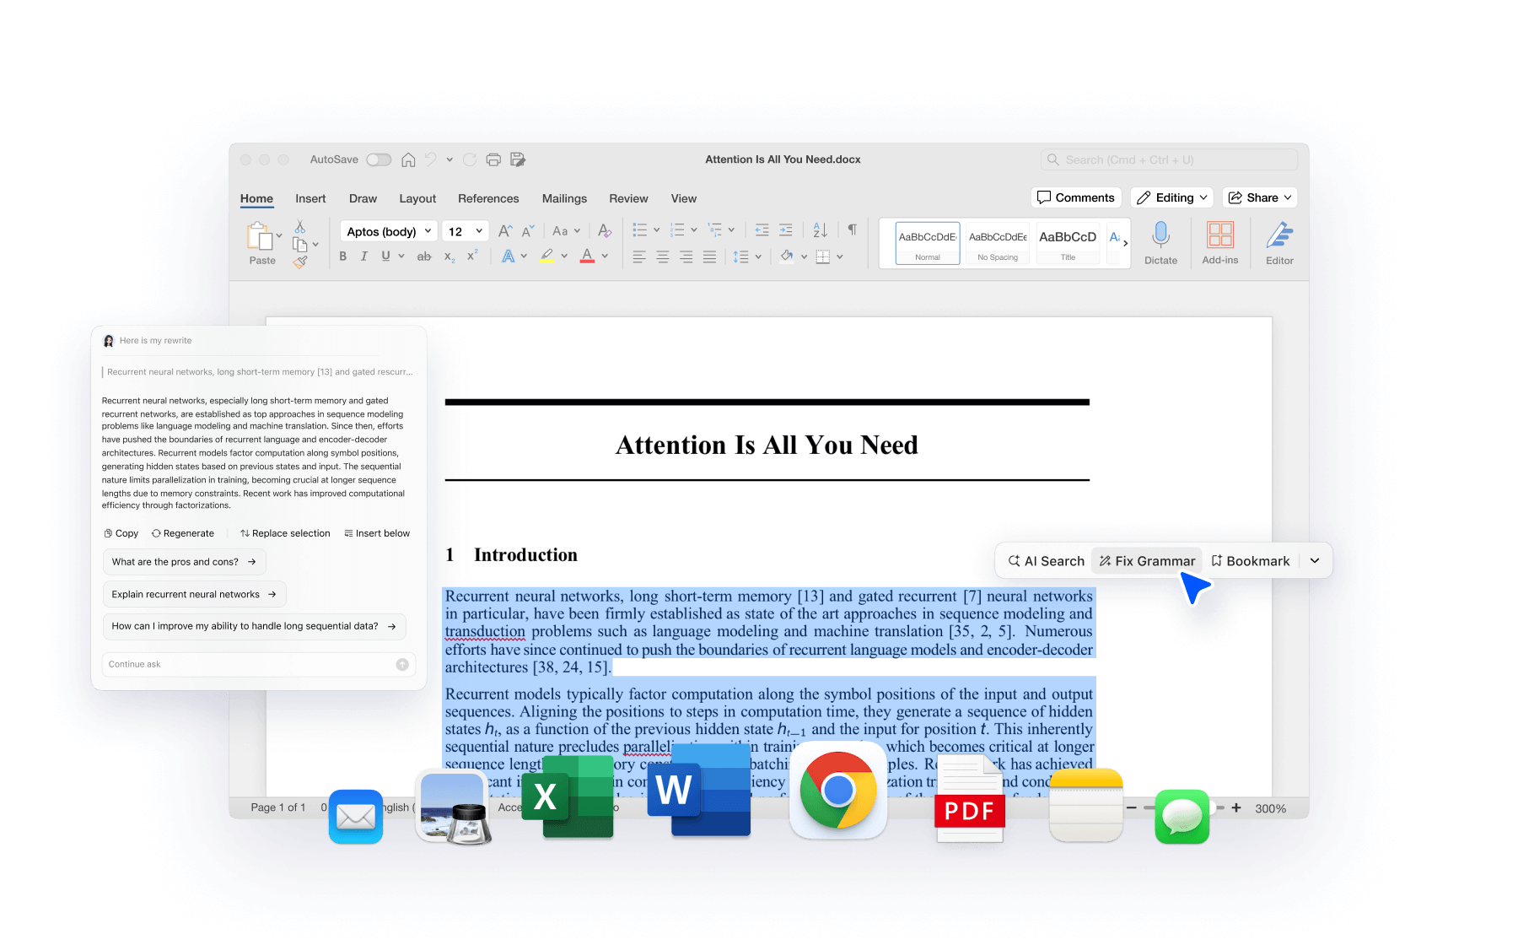
Task: Open the Mail app in dock
Action: pos(356,816)
